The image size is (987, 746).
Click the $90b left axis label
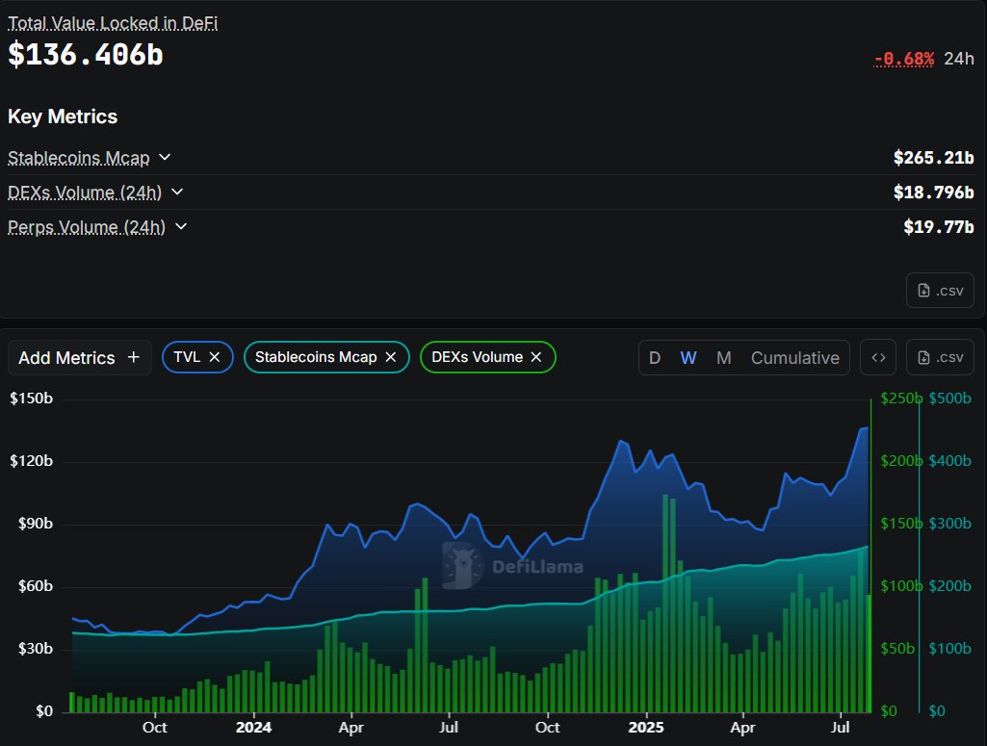36,524
